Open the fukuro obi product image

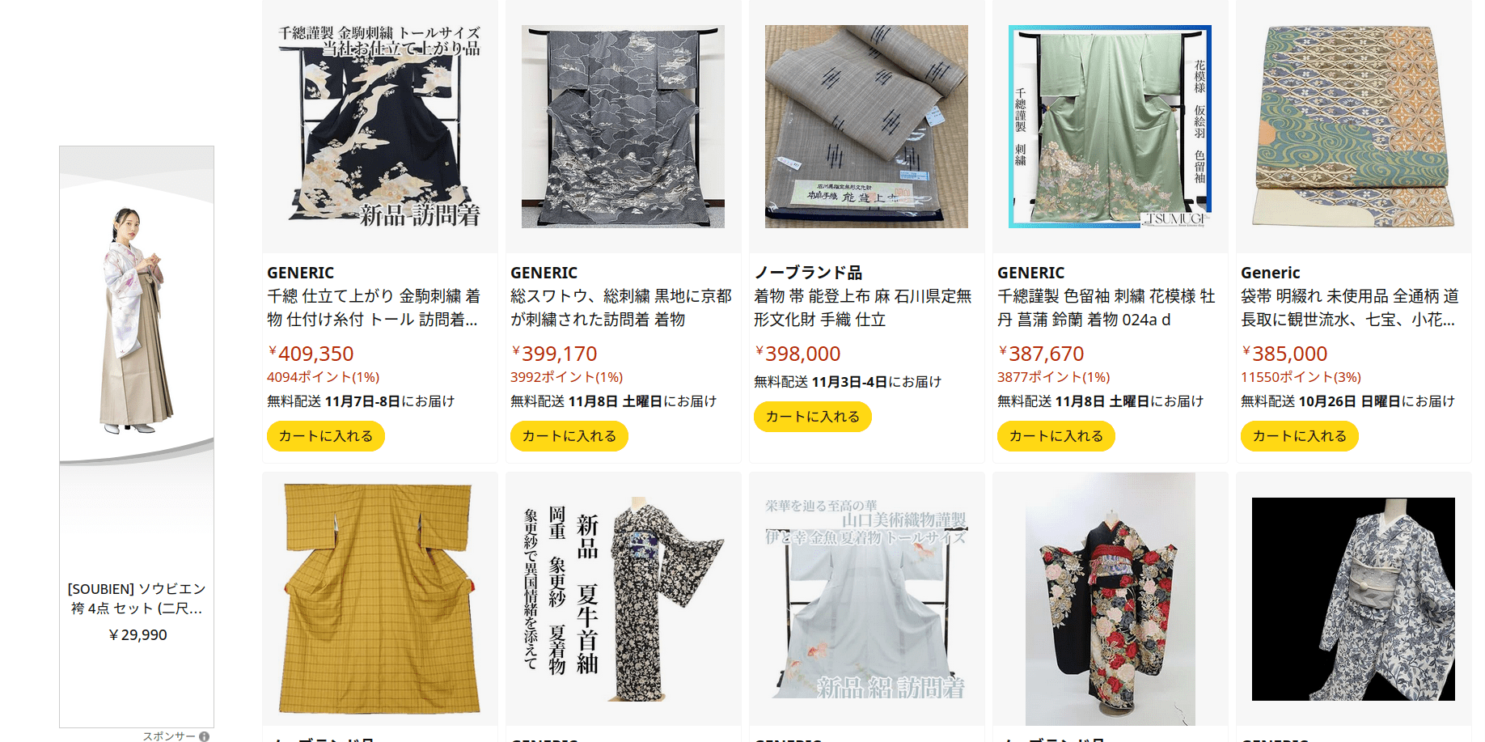[1353, 126]
